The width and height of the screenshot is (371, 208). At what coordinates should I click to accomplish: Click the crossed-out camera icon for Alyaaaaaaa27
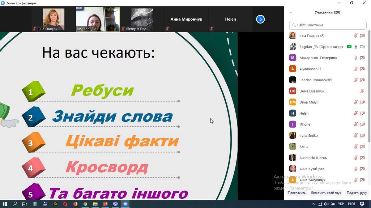coord(362,69)
